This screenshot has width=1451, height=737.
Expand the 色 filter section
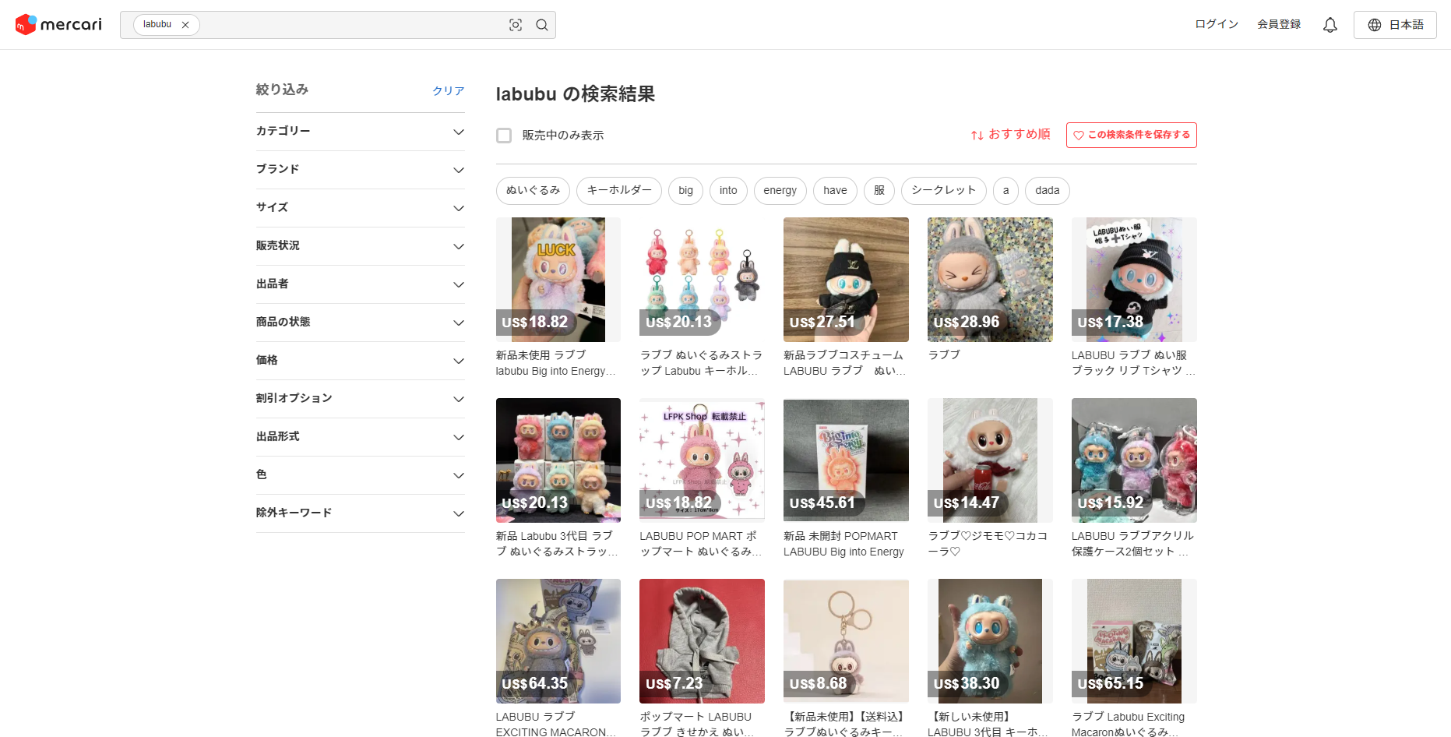459,474
